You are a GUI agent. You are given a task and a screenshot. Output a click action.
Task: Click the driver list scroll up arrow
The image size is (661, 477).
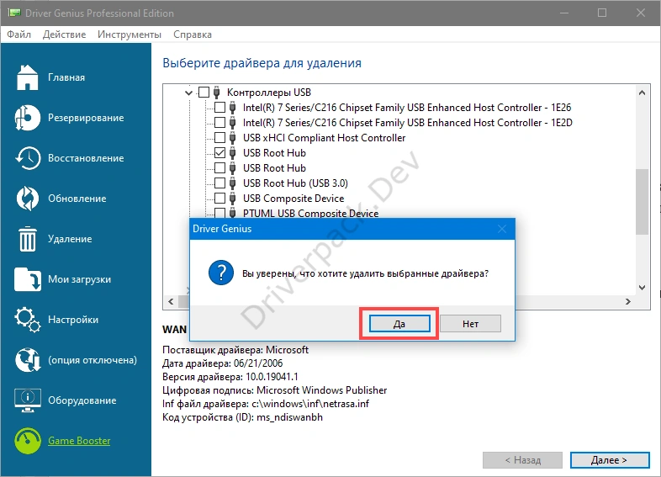[642, 93]
